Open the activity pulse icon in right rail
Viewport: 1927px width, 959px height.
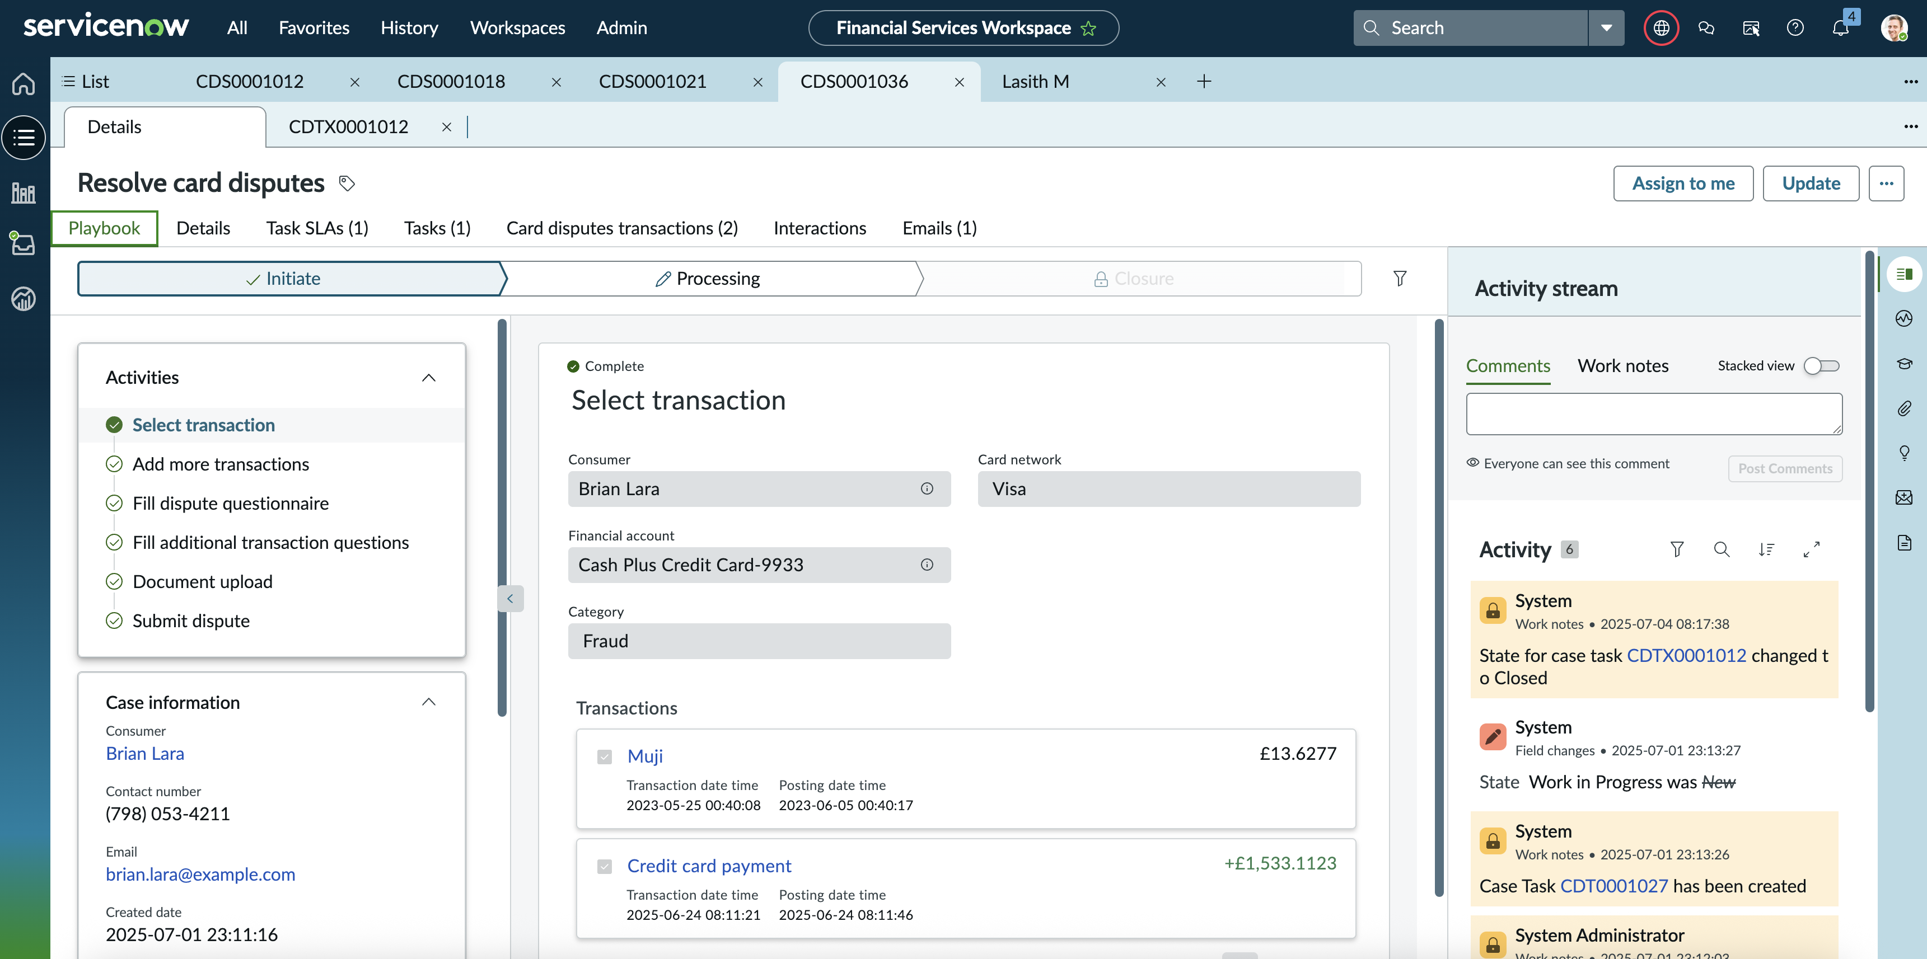pyautogui.click(x=1904, y=319)
